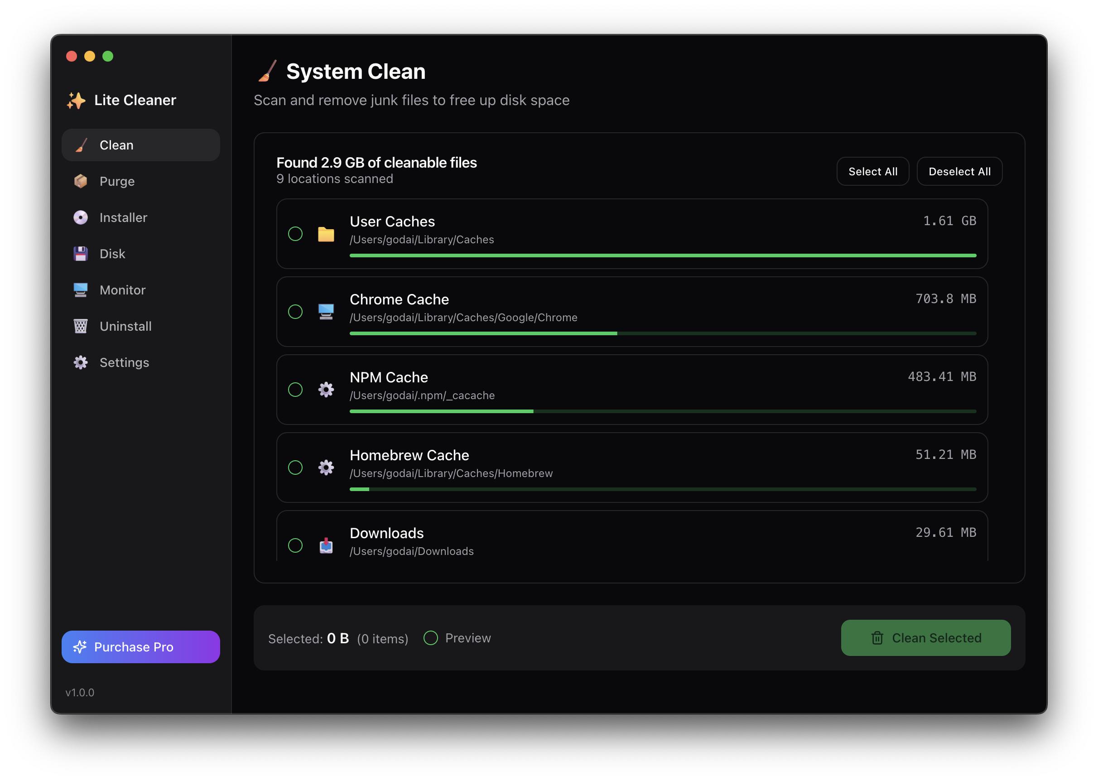Click the Chrome Cache size progress bar
The image size is (1098, 781).
pyautogui.click(x=662, y=333)
